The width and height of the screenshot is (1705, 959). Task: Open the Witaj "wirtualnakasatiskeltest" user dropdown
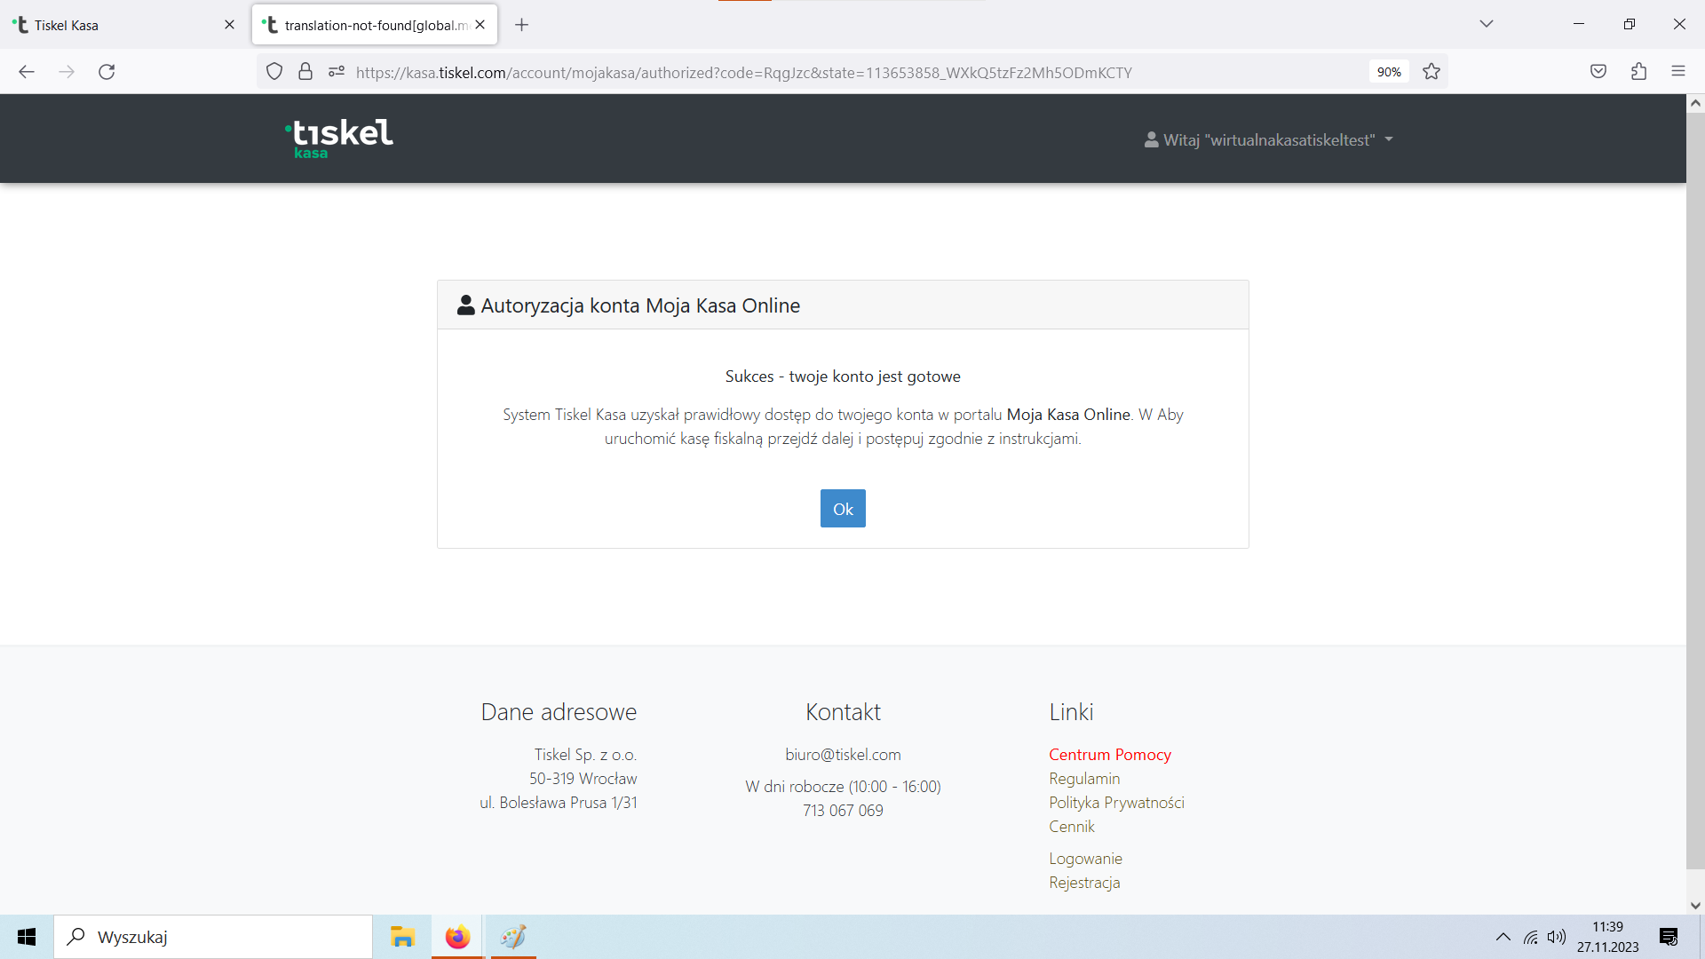[x=1269, y=139]
